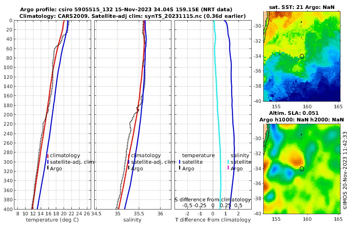Click the '8' tick on the temperature axis

tap(17, 214)
